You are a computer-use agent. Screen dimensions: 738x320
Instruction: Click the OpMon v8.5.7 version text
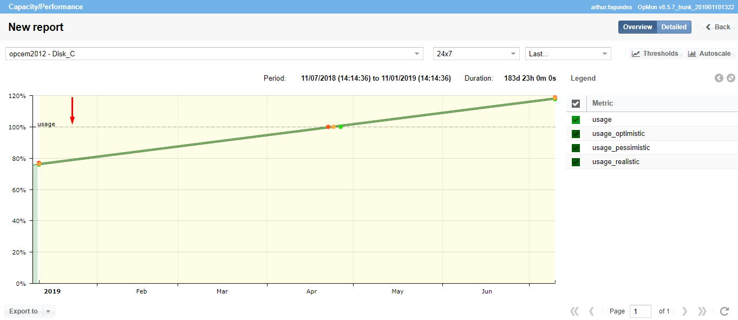click(685, 7)
